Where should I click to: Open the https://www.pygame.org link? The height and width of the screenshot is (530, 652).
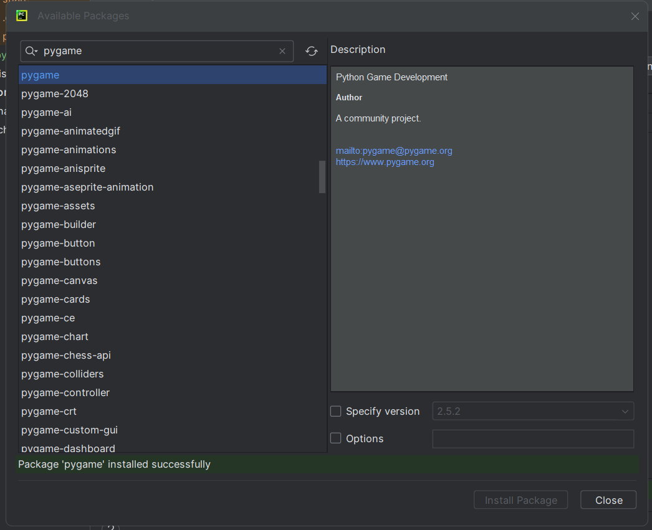click(x=385, y=162)
